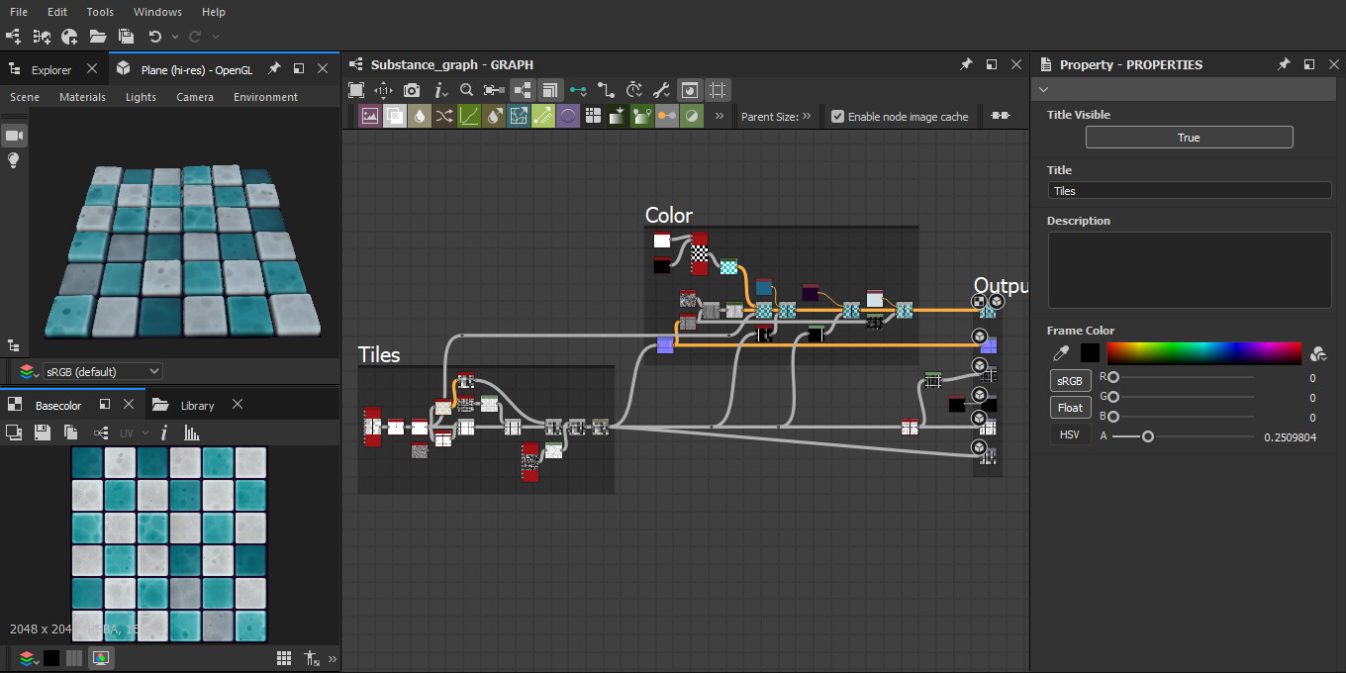Click the undo arrow in main toolbar
Image resolution: width=1346 pixels, height=673 pixels.
pos(154,37)
